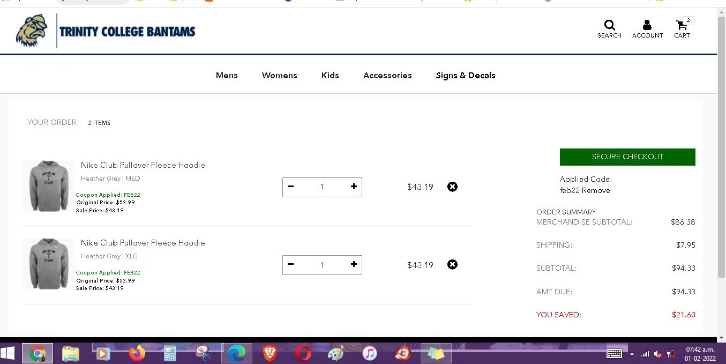Open the Snipping Tool taskbar icon
Image resolution: width=726 pixels, height=364 pixels.
click(203, 353)
